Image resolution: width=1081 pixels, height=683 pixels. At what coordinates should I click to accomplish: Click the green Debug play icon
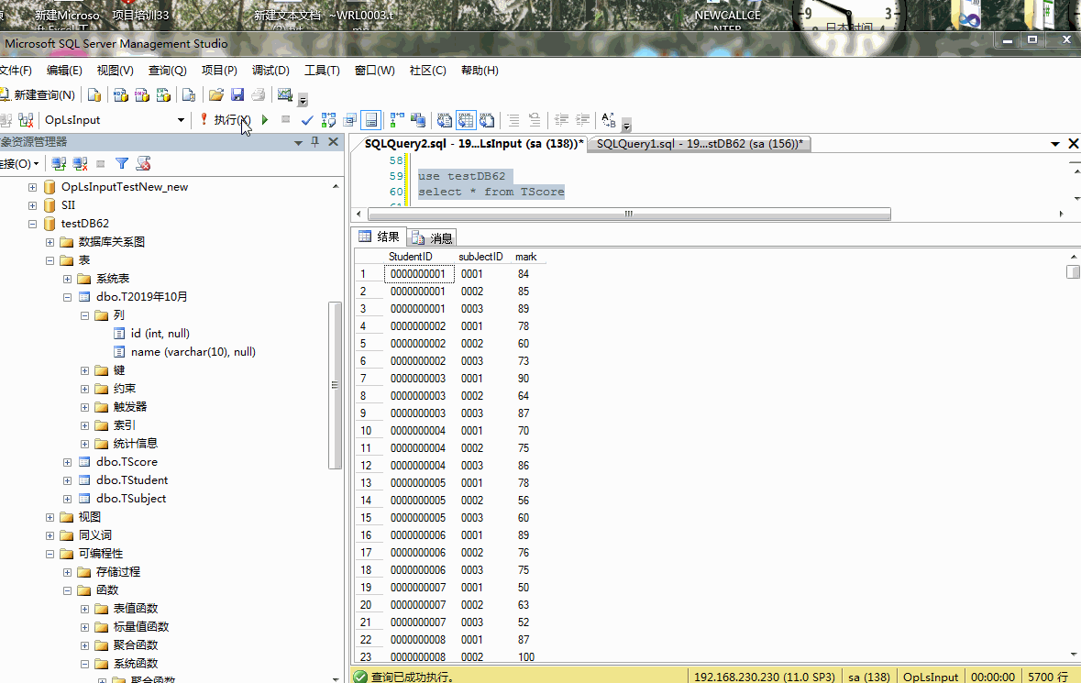265,120
